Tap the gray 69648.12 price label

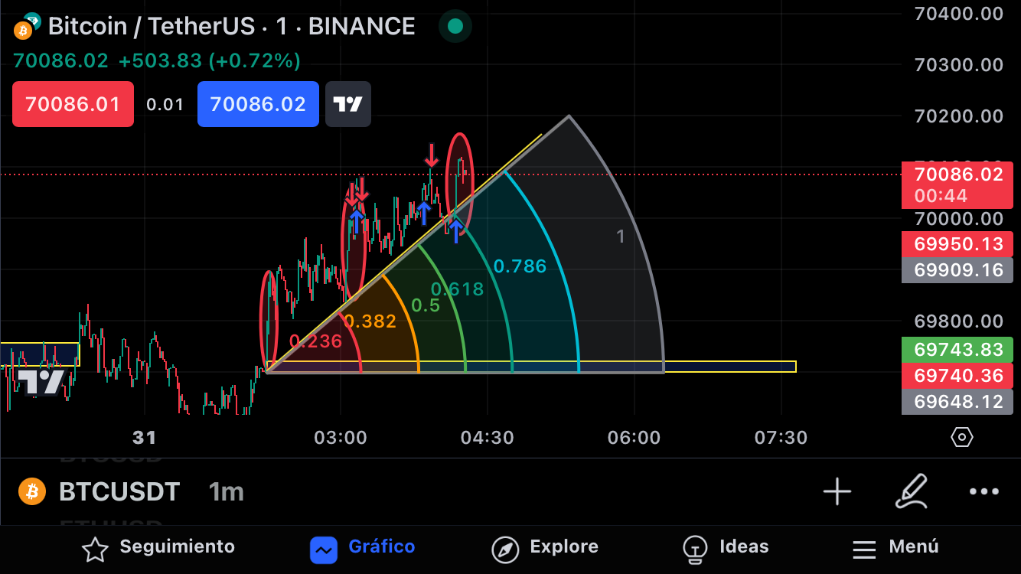pyautogui.click(x=957, y=401)
